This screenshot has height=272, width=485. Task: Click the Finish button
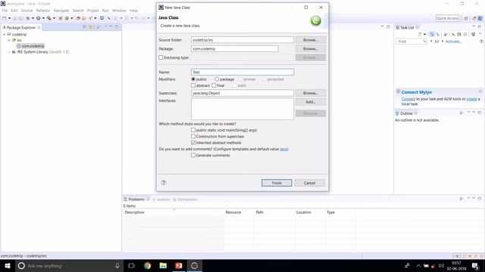tap(277, 183)
